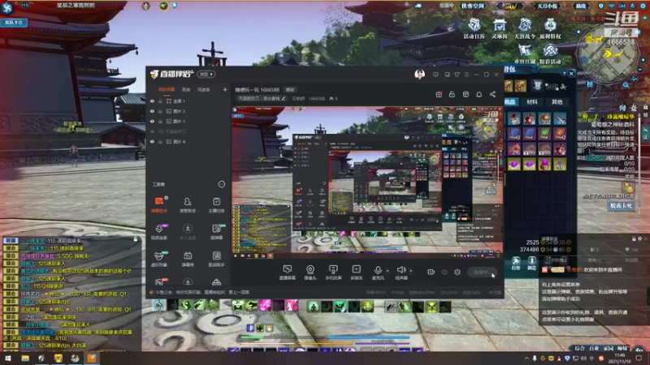Open the store icon in header toolbar
This screenshot has width=650, height=365.
tap(466, 94)
